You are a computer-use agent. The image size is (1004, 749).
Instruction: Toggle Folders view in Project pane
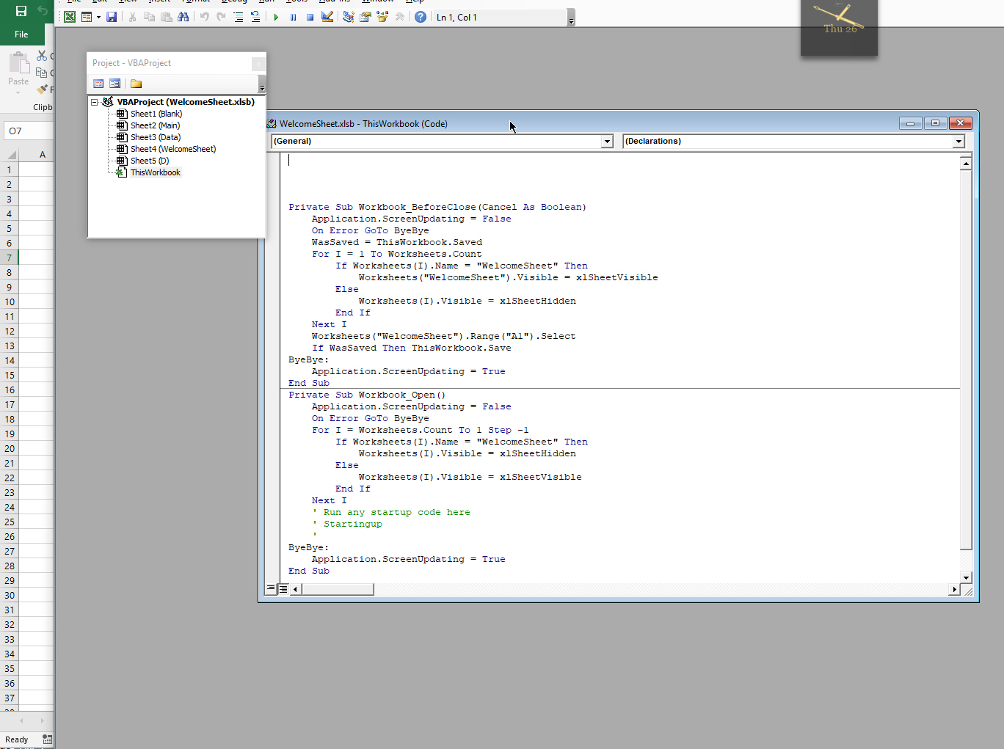click(x=136, y=84)
